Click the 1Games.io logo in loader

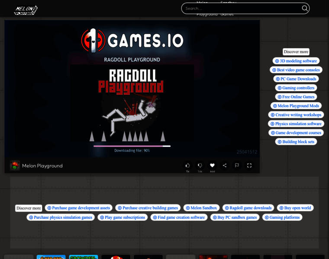pos(132,41)
